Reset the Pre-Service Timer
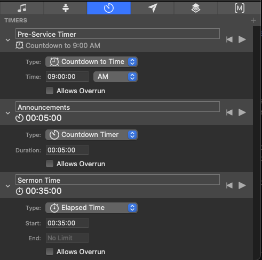The width and height of the screenshot is (262, 260). pyautogui.click(x=229, y=39)
